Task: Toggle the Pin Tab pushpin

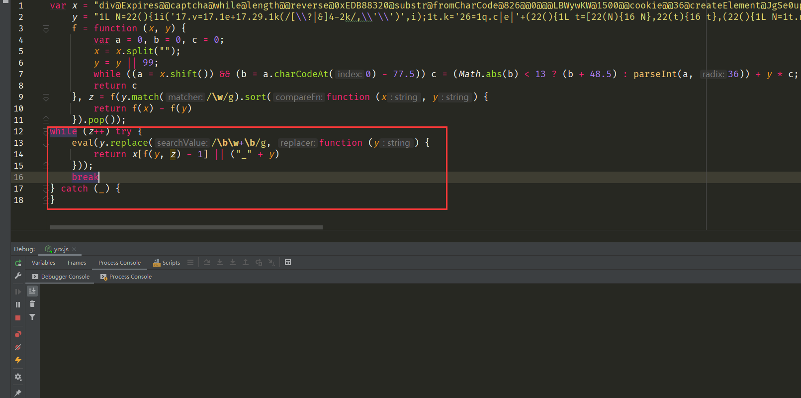Action: coord(18,393)
